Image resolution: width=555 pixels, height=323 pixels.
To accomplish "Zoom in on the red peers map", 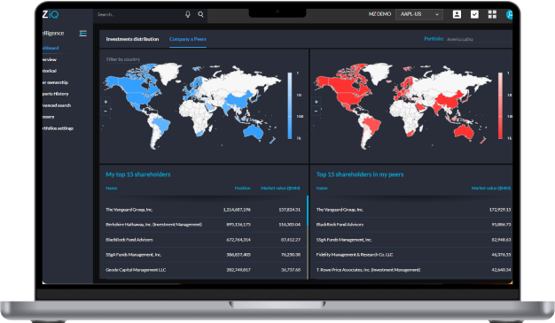I will click(317, 102).
